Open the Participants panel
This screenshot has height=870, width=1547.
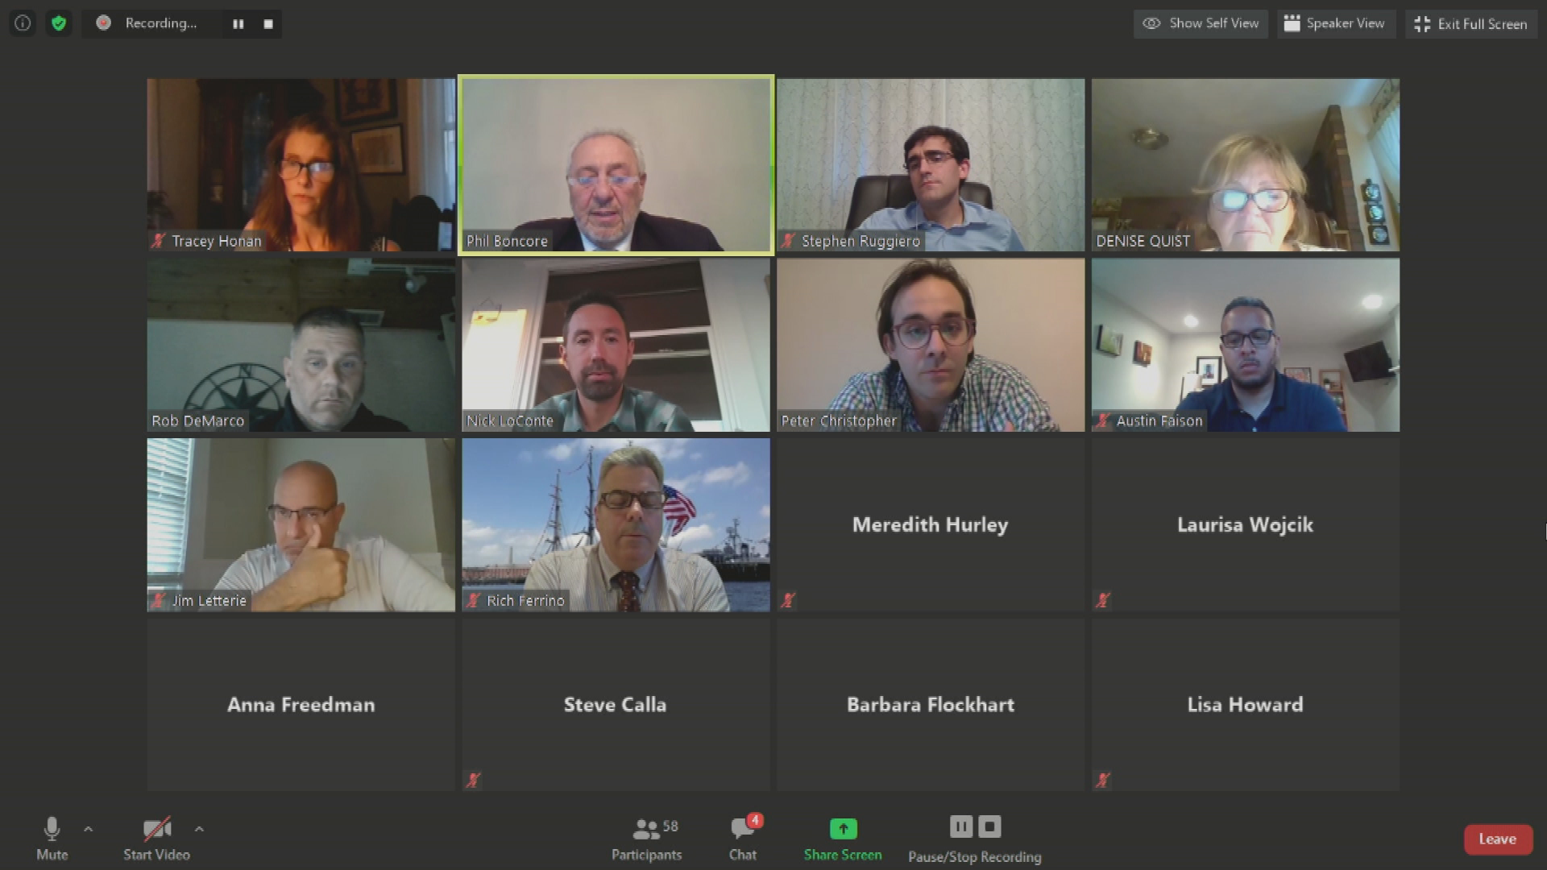[x=647, y=839]
